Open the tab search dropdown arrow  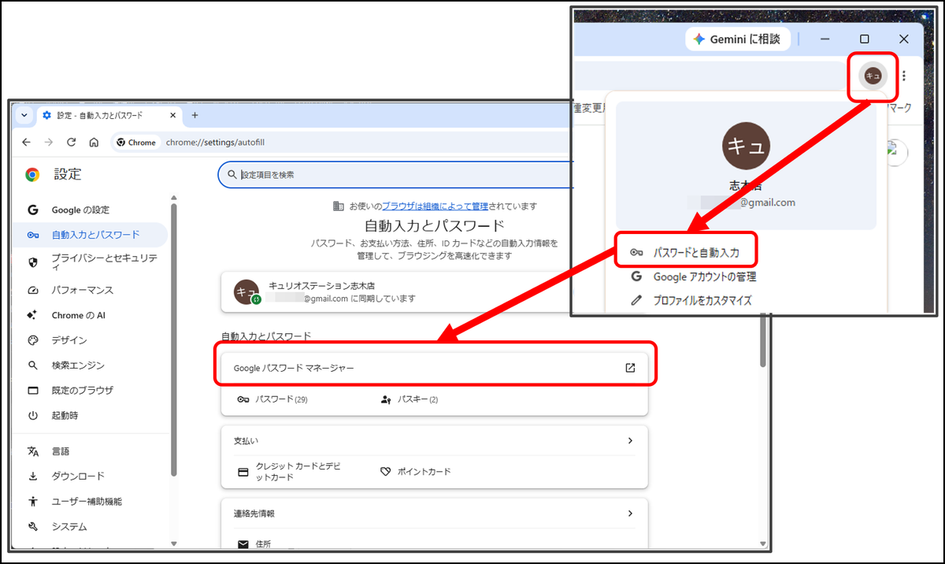coord(24,115)
